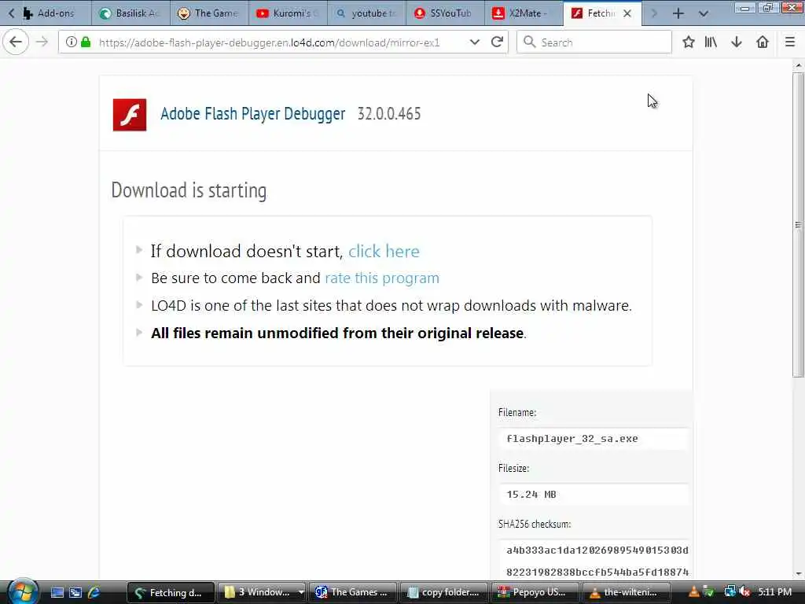Switch to the youtube search tab
Viewport: 805px width, 604px height.
[x=366, y=13]
